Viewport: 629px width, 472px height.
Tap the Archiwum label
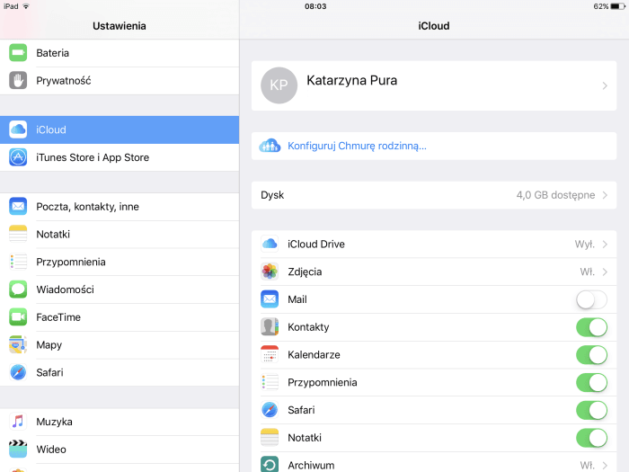coord(311,465)
